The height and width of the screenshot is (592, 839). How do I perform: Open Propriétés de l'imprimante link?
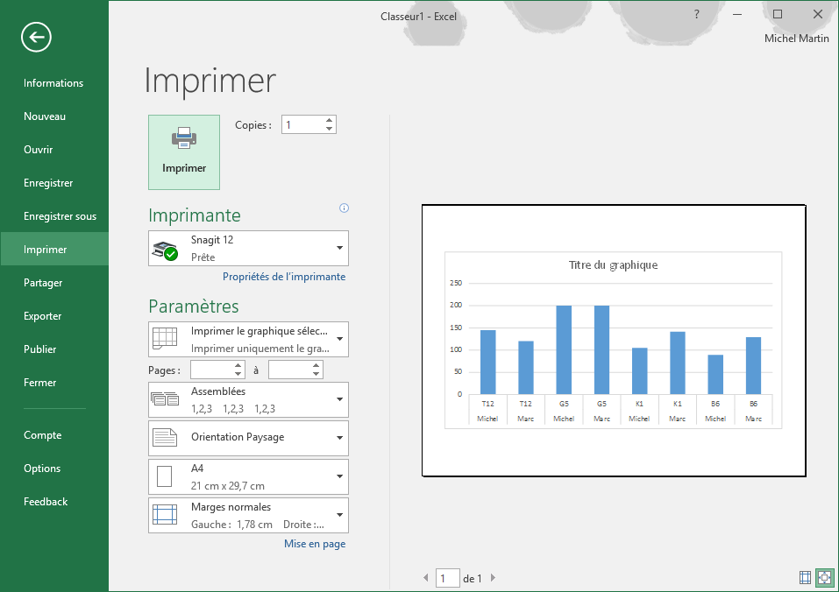click(284, 277)
